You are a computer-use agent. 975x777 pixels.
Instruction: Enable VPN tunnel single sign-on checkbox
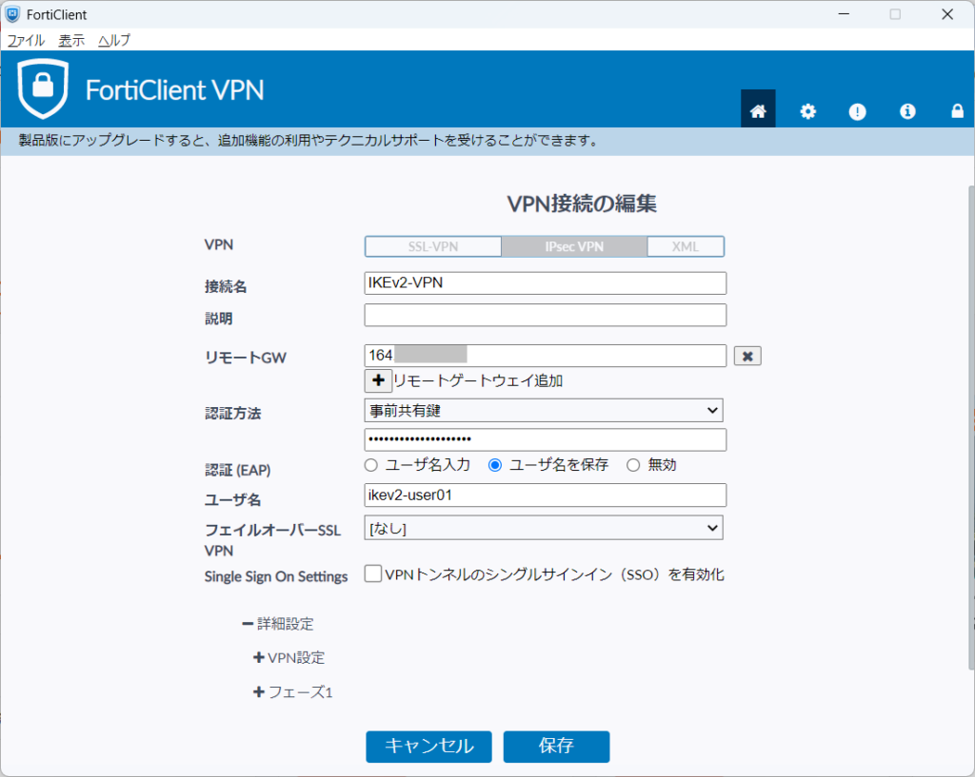point(373,573)
